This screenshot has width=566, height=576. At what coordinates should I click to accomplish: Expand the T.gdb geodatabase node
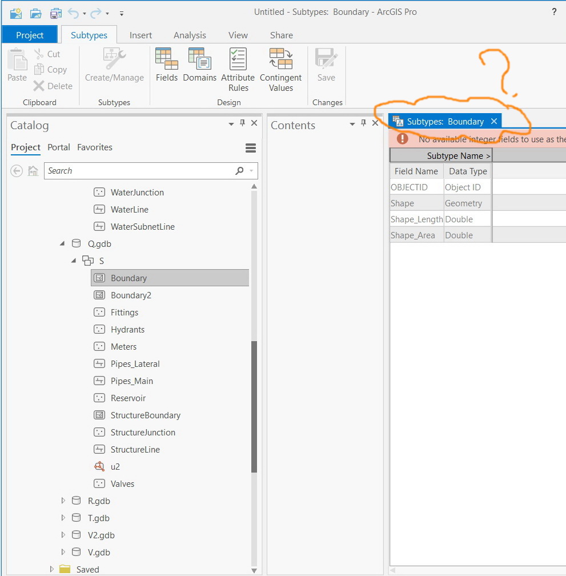pos(63,518)
